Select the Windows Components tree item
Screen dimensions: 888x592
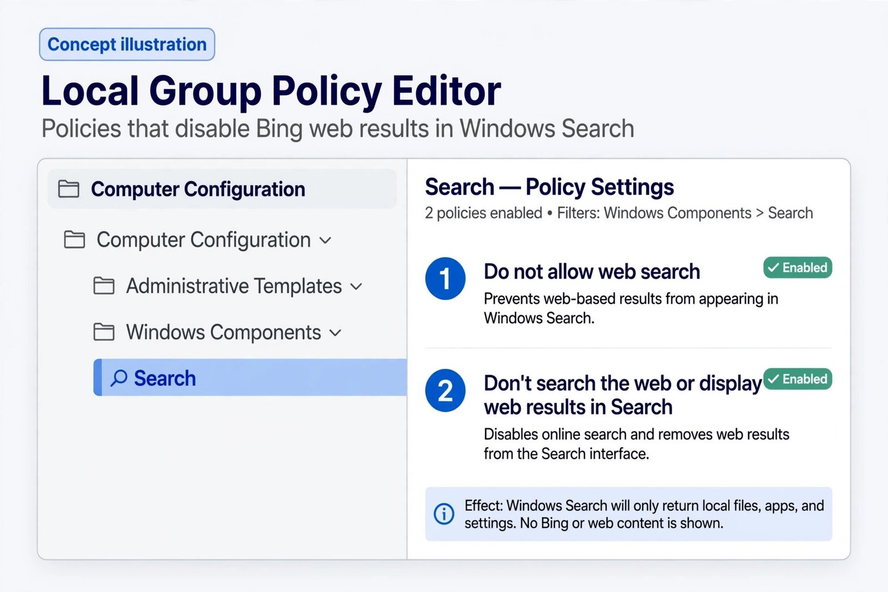tap(223, 332)
